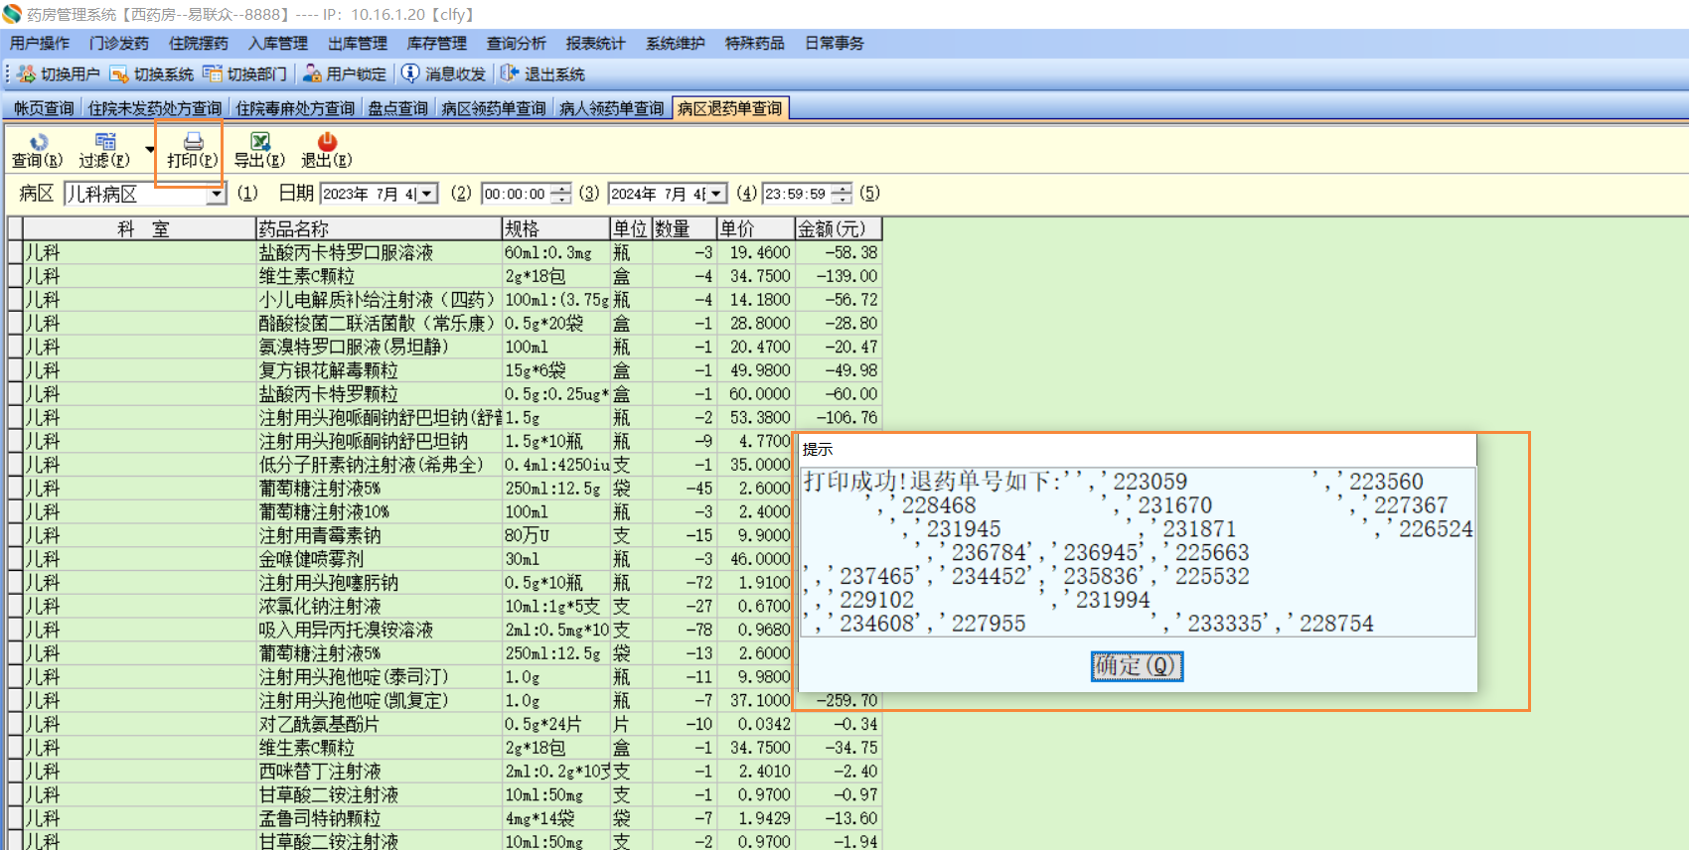Viewport: 1689px width, 850px height.
Task: Open the 日常事务 menu
Action: [835, 44]
